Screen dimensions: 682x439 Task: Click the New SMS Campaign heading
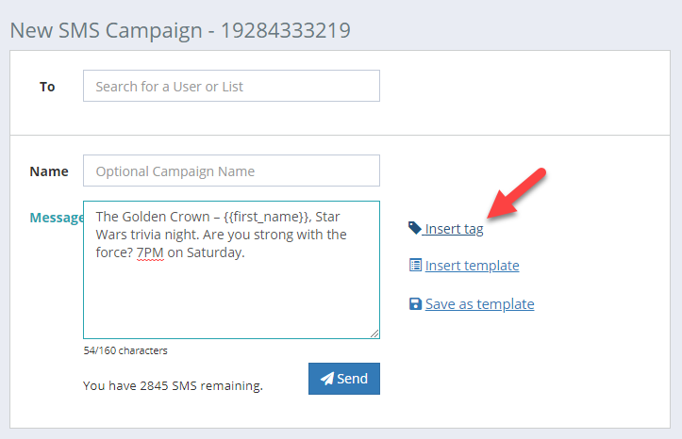pyautogui.click(x=180, y=30)
